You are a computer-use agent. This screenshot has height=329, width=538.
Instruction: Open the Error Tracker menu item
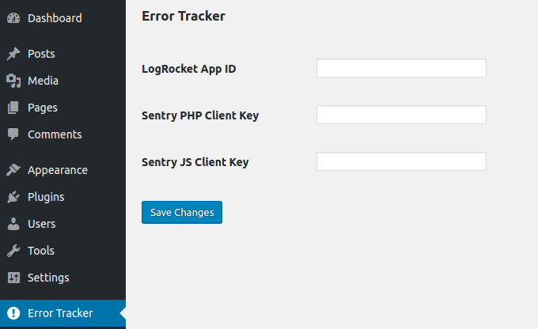60,313
